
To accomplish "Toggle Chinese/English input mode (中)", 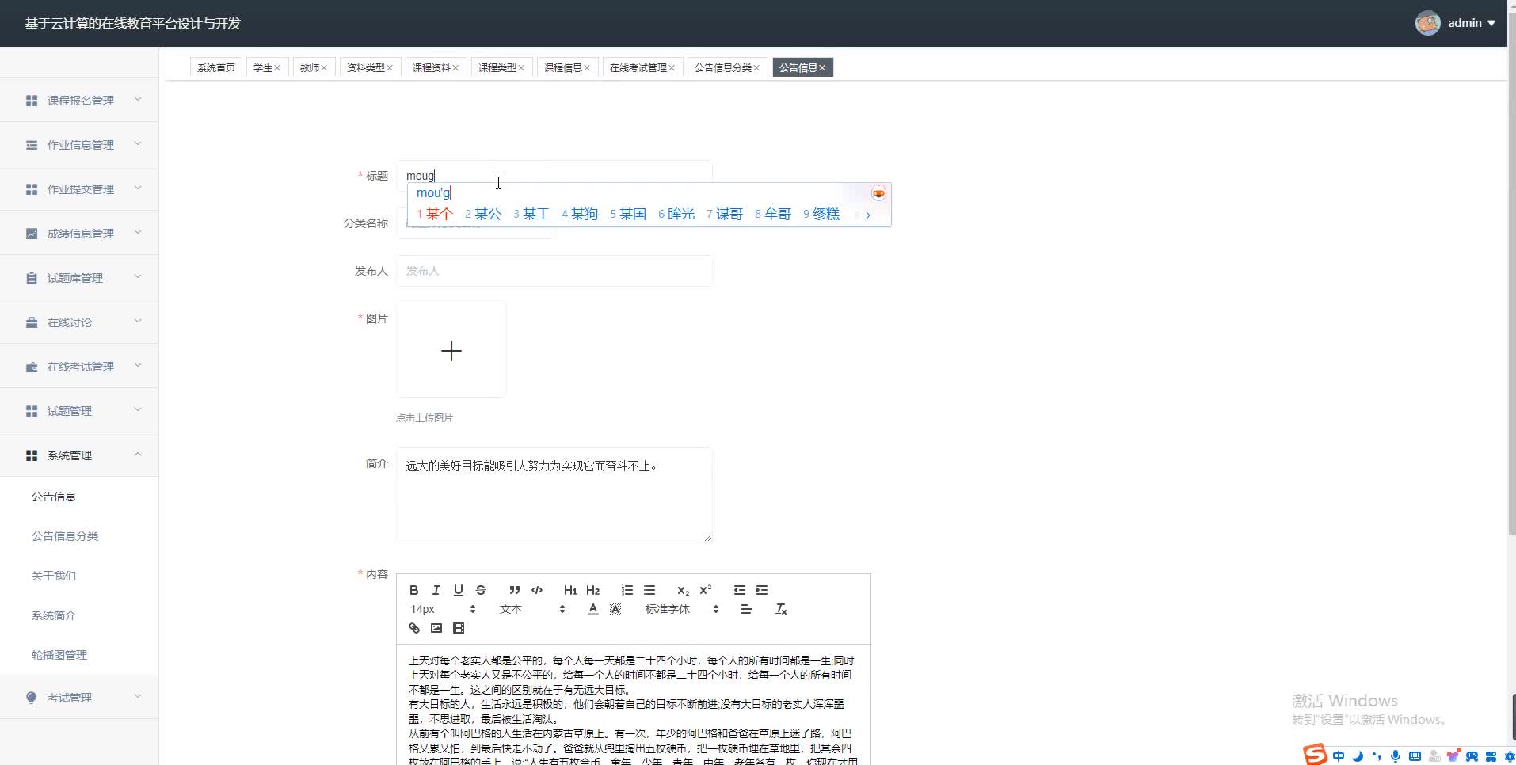I will point(1339,756).
